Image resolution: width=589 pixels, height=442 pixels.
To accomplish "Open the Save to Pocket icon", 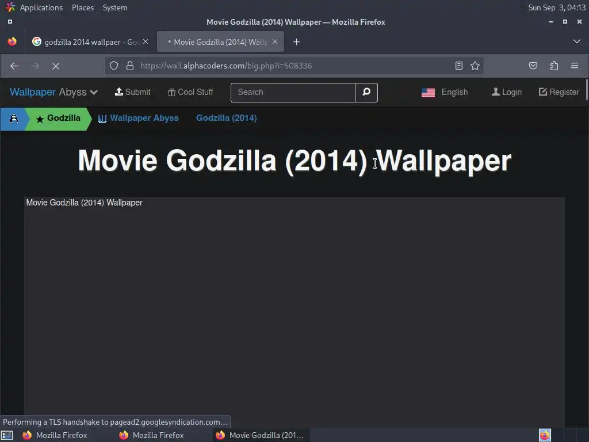I will [x=533, y=66].
